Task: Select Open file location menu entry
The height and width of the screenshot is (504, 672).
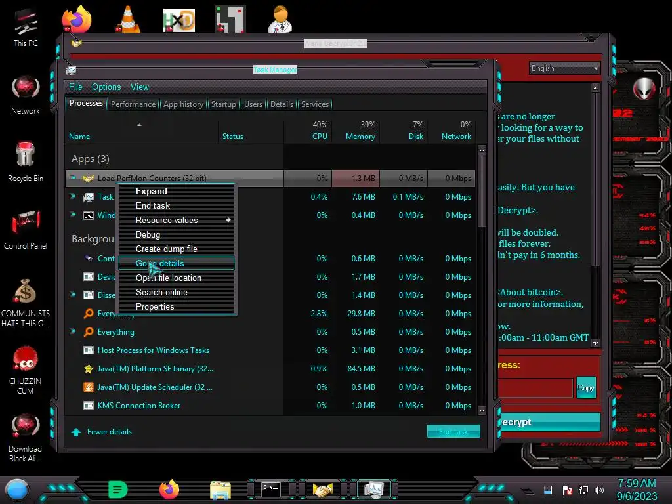Action: pyautogui.click(x=177, y=278)
